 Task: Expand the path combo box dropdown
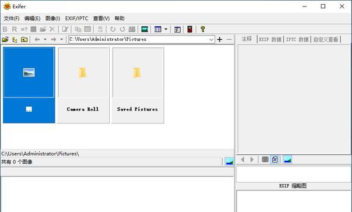[x=211, y=40]
